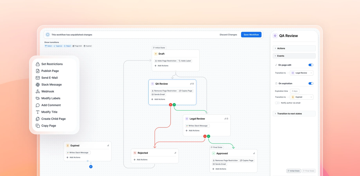Click the Send E-Mail envelope icon
Image resolution: width=360 pixels, height=176 pixels.
coord(37,78)
